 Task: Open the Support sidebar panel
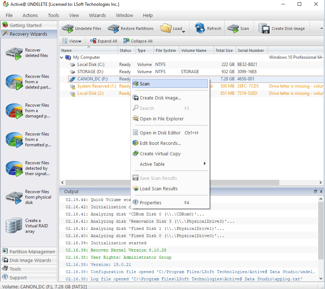(29, 277)
